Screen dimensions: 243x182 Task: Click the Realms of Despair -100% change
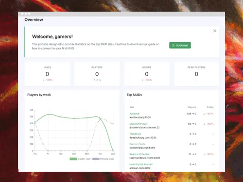[208, 154]
